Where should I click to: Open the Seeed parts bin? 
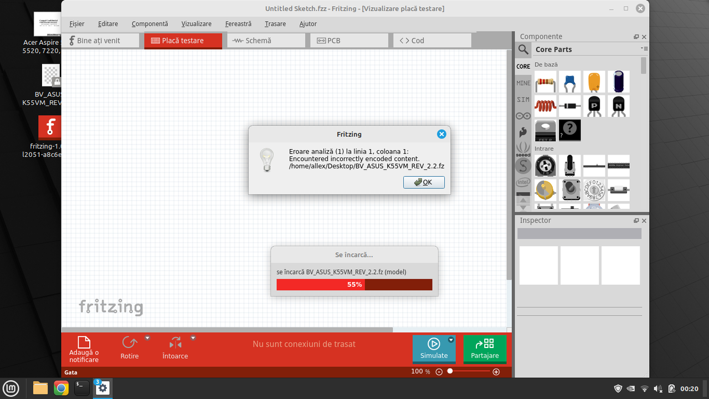[523, 149]
